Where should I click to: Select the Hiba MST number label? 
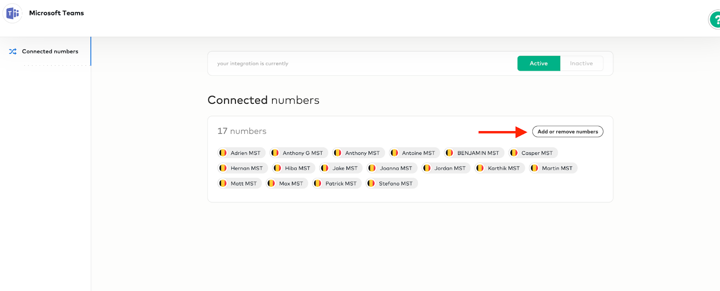pos(297,168)
